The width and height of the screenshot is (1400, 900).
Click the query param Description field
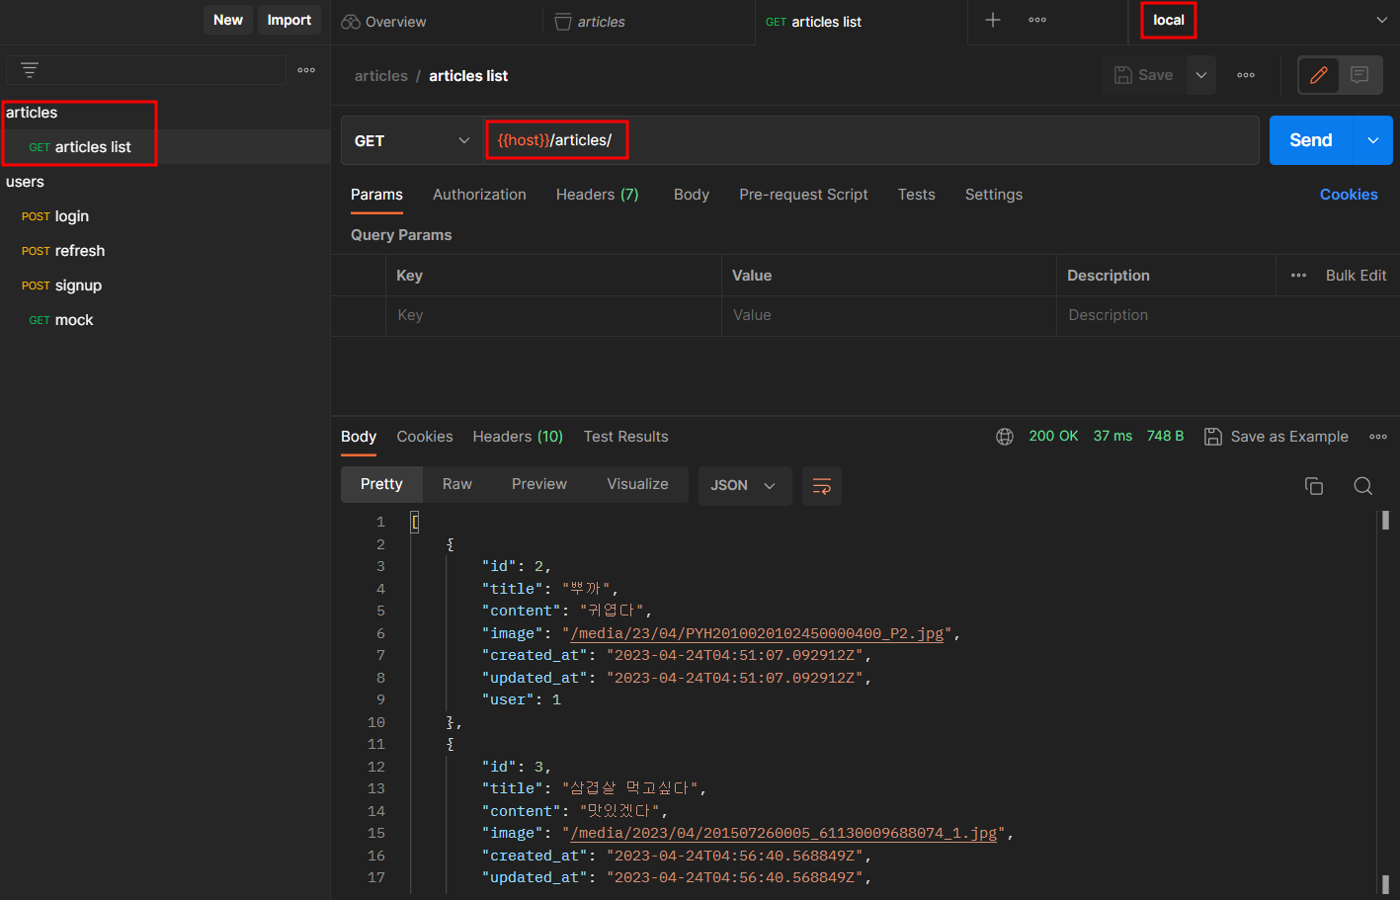pos(1228,315)
